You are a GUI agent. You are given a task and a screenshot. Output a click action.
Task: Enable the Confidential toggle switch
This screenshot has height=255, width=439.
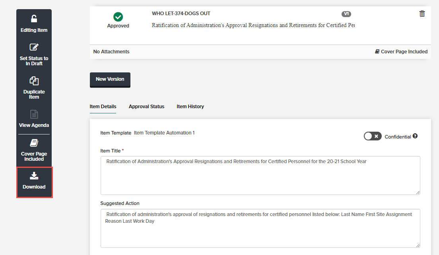(x=373, y=136)
